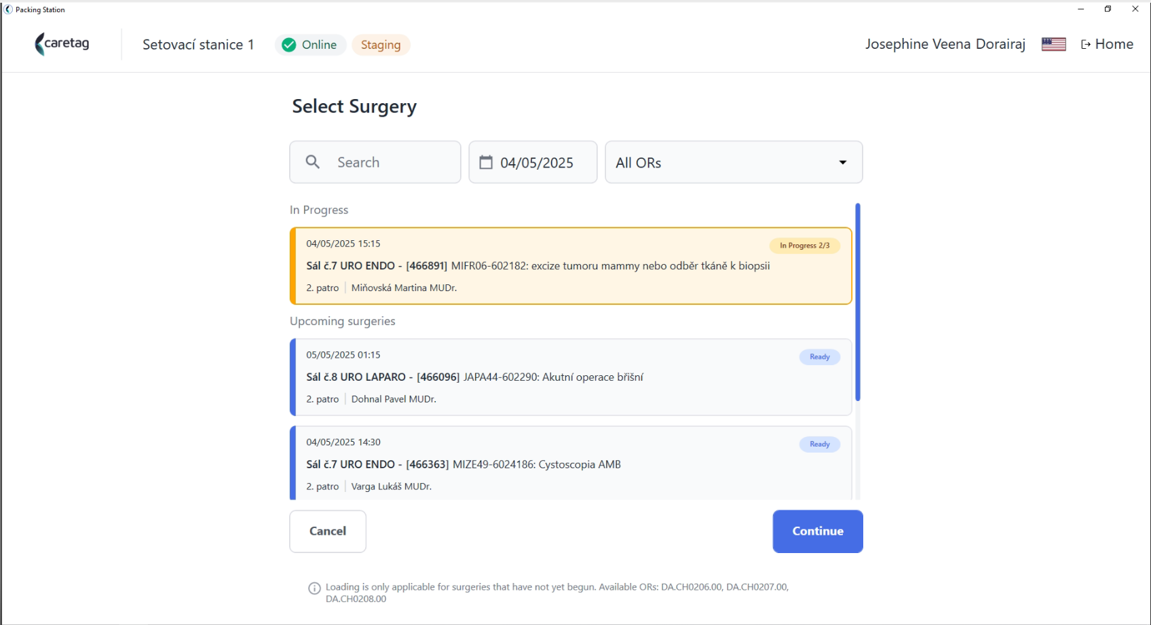Open the calendar icon in date field
This screenshot has height=625, width=1151.
click(486, 162)
